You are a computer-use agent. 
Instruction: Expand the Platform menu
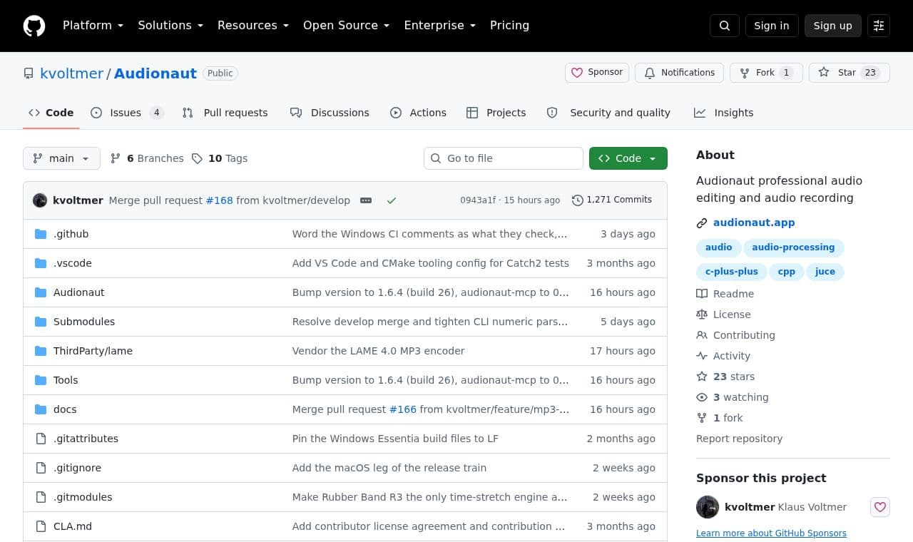(93, 26)
